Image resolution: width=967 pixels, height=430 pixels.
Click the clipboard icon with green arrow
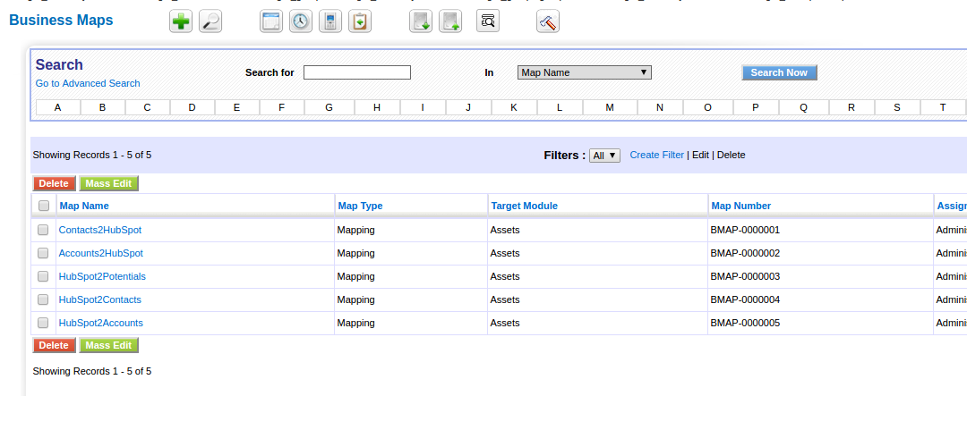(360, 21)
